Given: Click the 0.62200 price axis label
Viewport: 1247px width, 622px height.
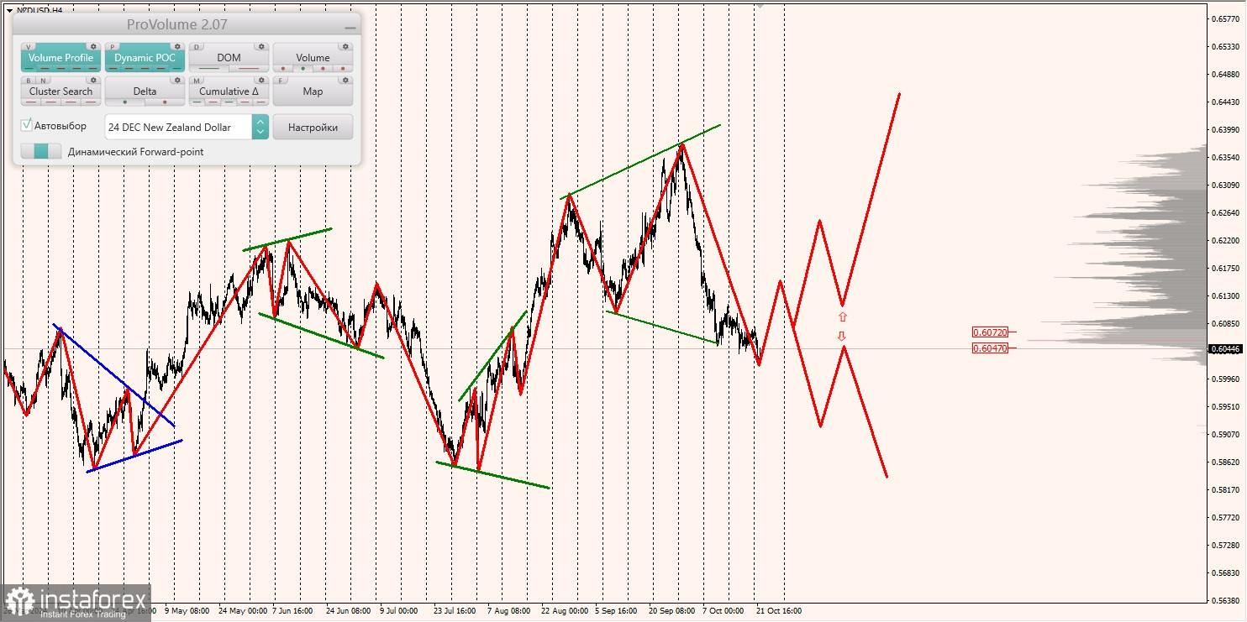Looking at the screenshot, I should tap(1225, 241).
